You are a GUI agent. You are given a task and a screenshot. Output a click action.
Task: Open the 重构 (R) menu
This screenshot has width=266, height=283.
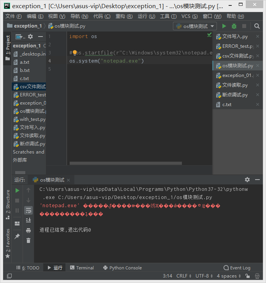(x=124, y=16)
